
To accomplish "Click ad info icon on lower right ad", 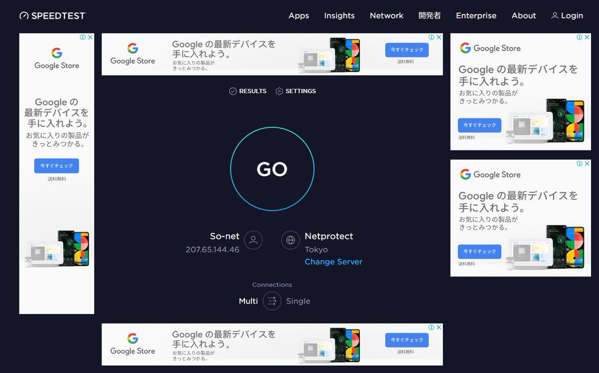I will 581,163.
